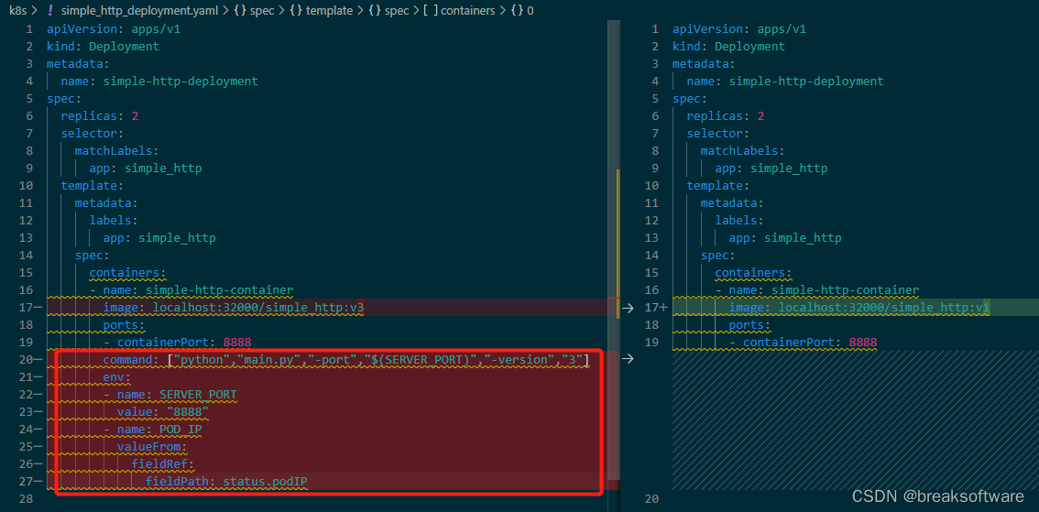1039x512 pixels.
Task: Click the value: "8888" line
Action: click(163, 411)
